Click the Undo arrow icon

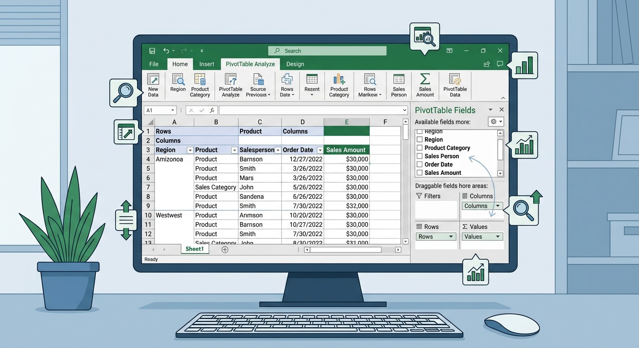tap(166, 51)
